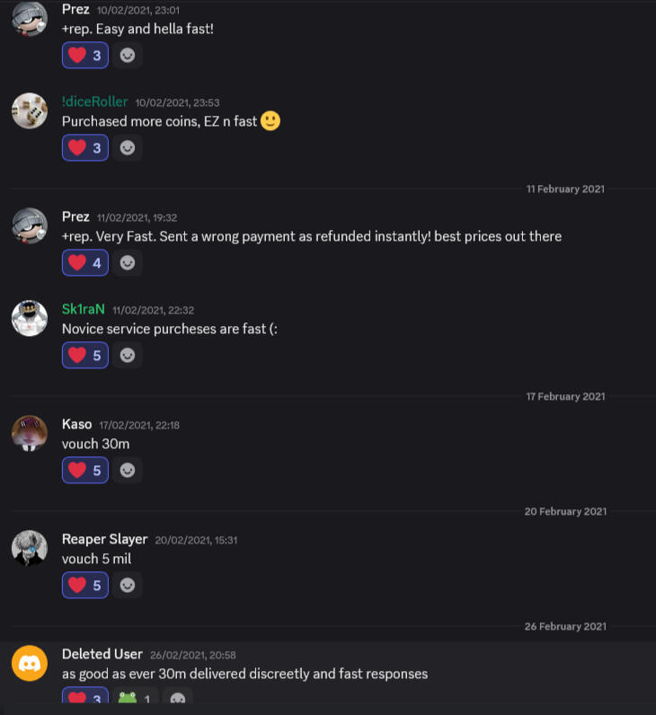
Task: Add reaction to Sk1raN's Novice service message
Action: pyautogui.click(x=128, y=355)
